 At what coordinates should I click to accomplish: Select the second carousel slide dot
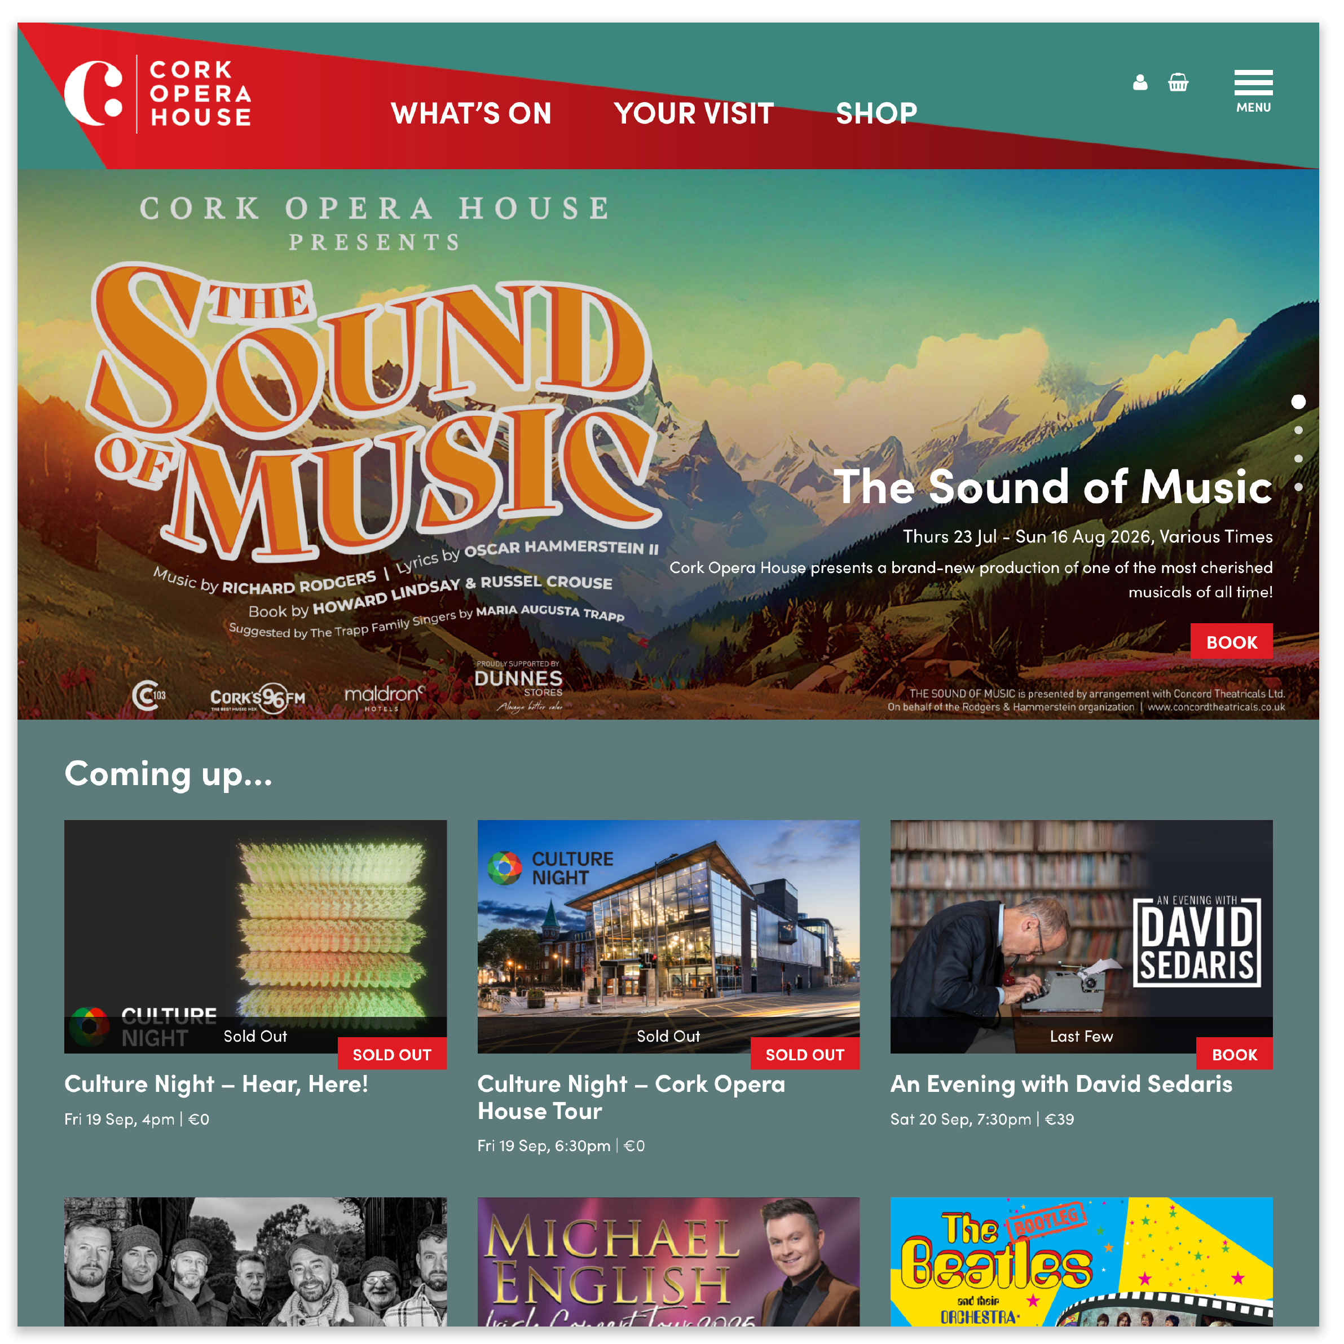pyautogui.click(x=1298, y=430)
